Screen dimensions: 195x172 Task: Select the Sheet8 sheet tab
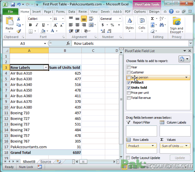click(29, 162)
